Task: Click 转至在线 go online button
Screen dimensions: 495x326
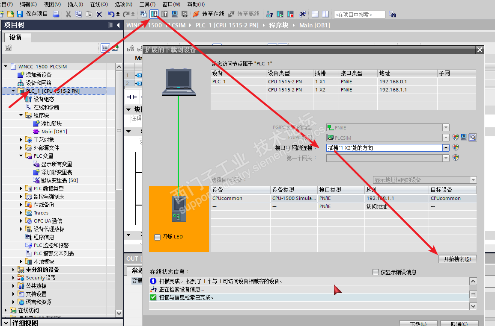Action: pyautogui.click(x=209, y=14)
